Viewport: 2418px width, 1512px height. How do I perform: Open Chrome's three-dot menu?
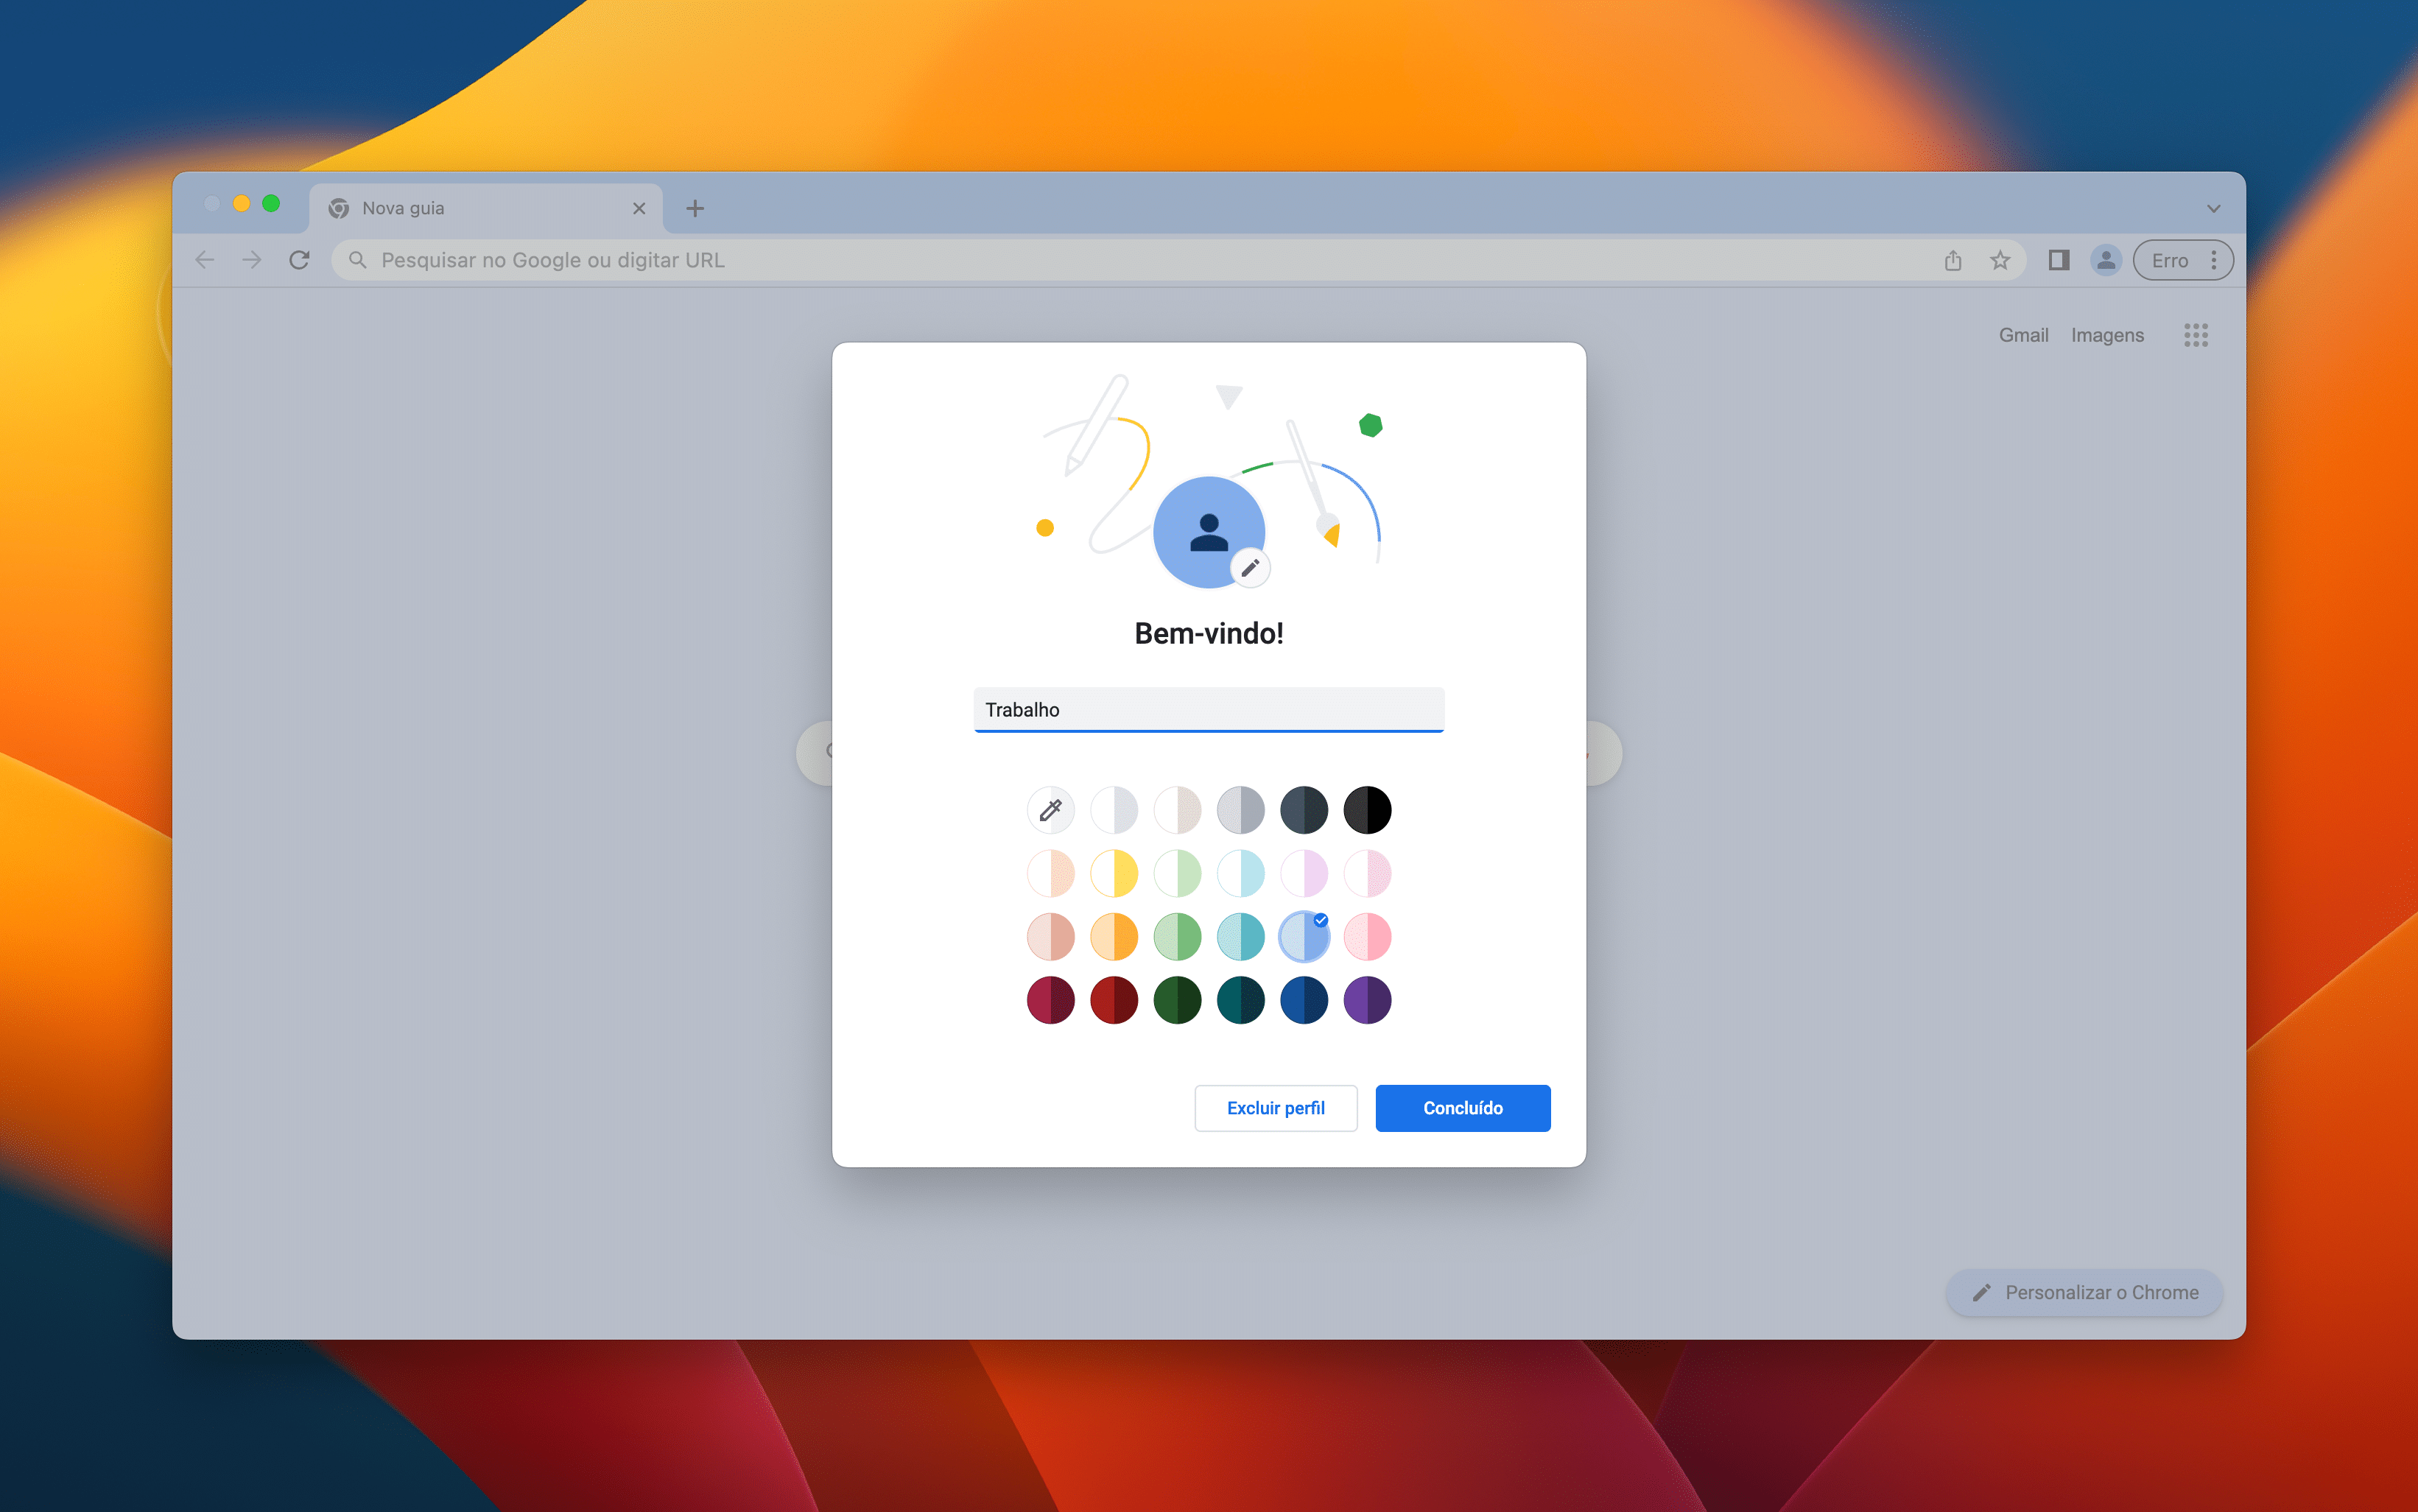tap(2213, 260)
